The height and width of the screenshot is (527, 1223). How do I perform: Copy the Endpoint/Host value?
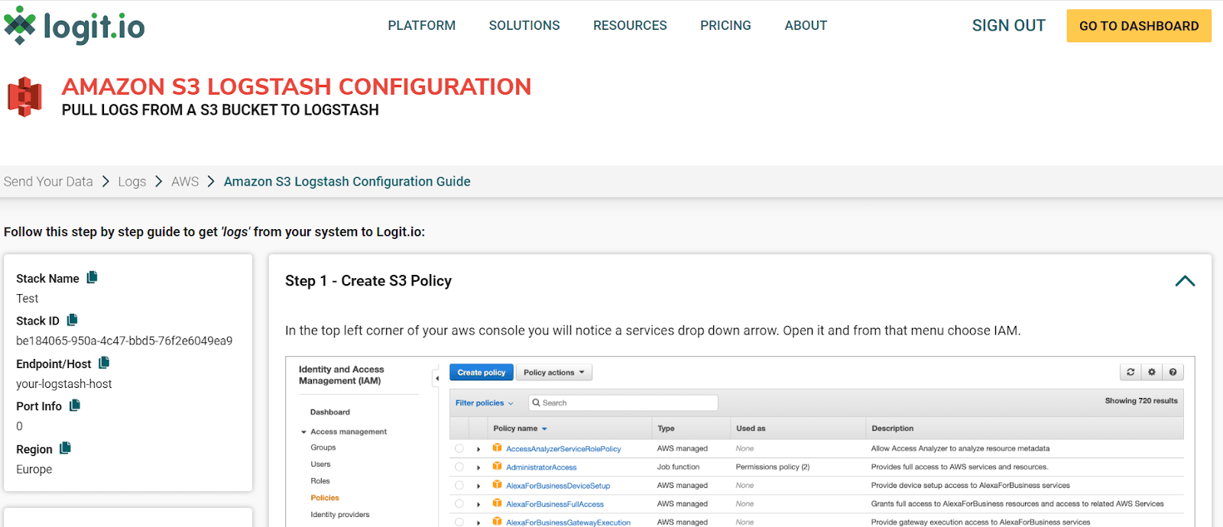(x=104, y=363)
